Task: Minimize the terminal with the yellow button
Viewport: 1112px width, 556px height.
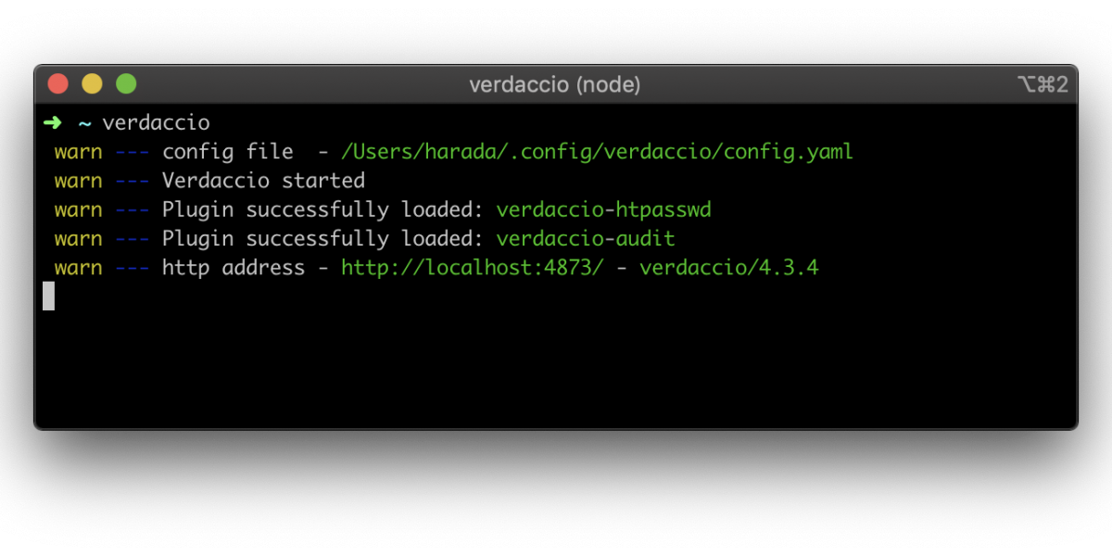Action: 92,84
